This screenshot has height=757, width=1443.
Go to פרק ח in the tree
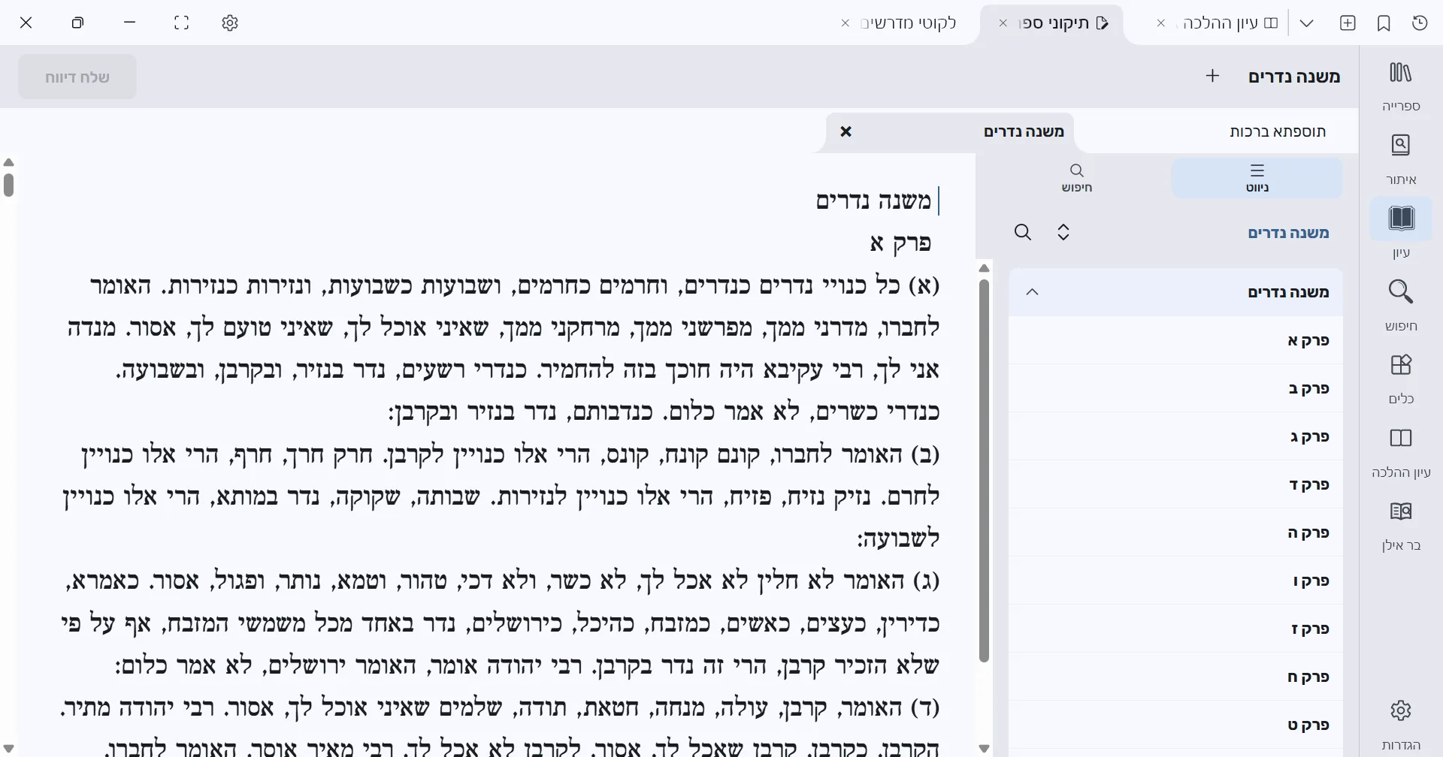(x=1175, y=677)
